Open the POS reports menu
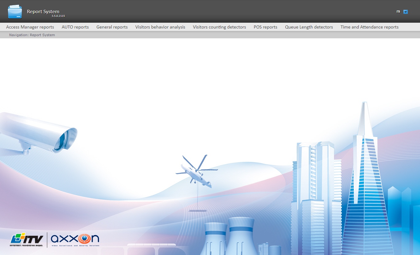This screenshot has height=255, width=420. (x=265, y=27)
